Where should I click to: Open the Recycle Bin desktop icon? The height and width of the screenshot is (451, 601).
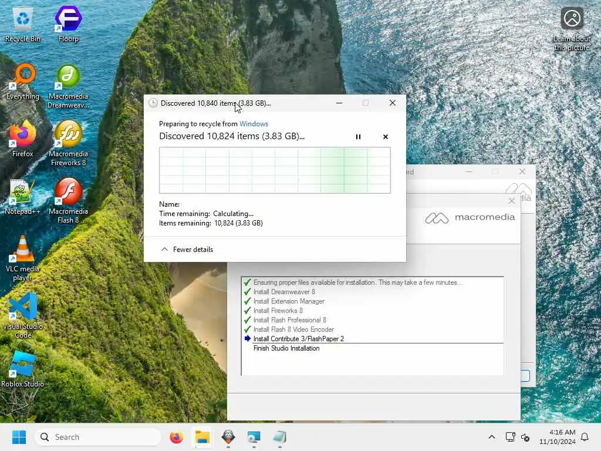23,25
